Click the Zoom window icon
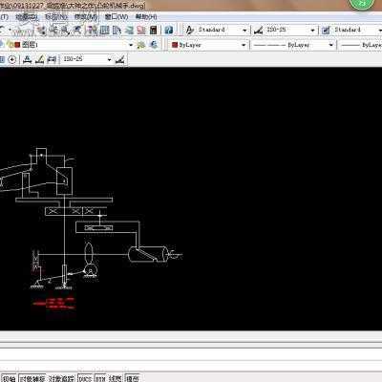382x382 pixels. point(65,30)
